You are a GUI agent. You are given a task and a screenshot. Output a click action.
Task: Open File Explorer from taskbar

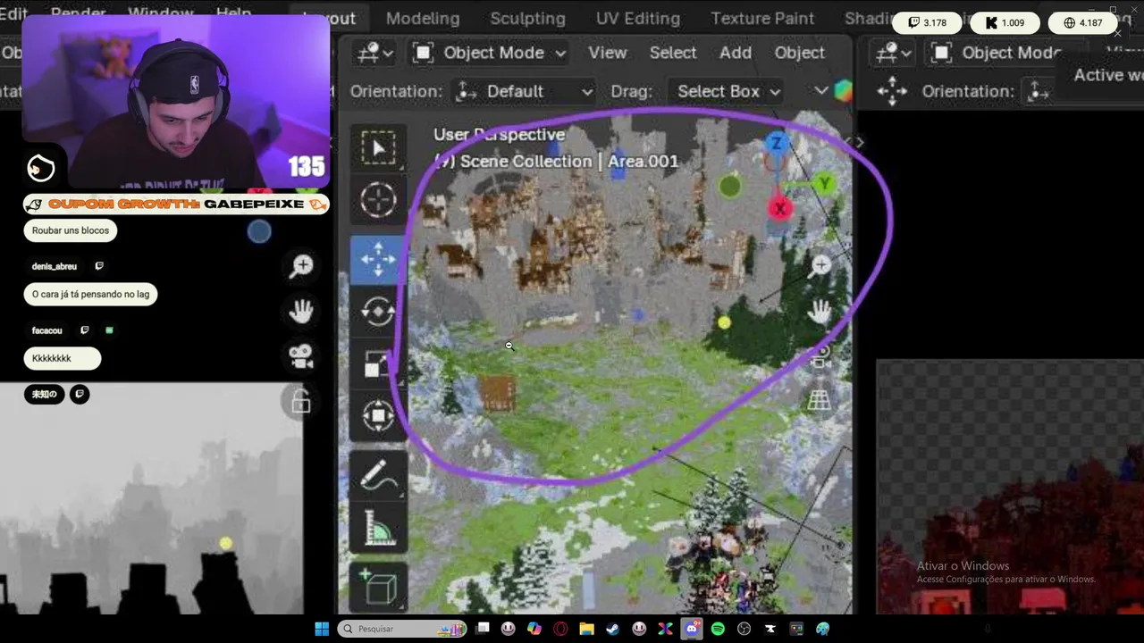coord(587,629)
